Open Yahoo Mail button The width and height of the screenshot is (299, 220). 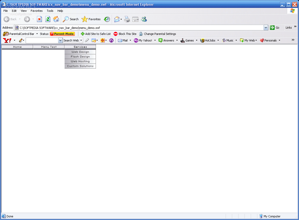(123, 40)
